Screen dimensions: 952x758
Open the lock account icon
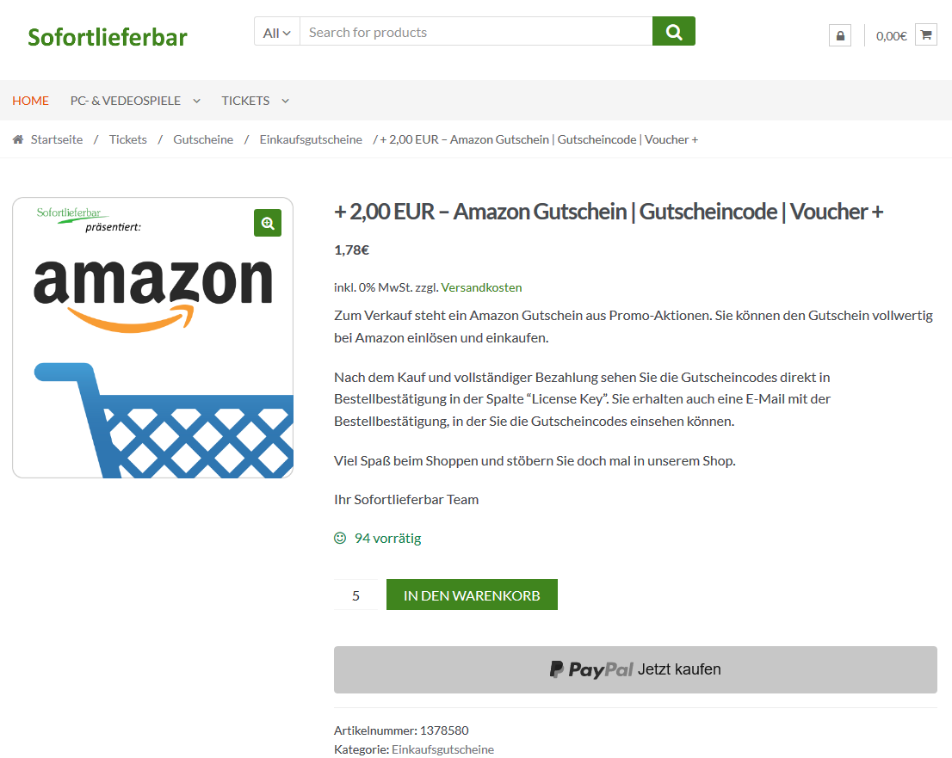pyautogui.click(x=840, y=35)
